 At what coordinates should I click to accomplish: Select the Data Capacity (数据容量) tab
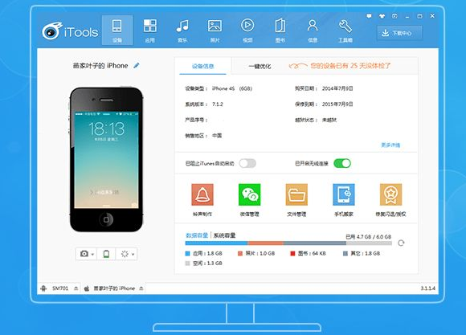click(197, 235)
